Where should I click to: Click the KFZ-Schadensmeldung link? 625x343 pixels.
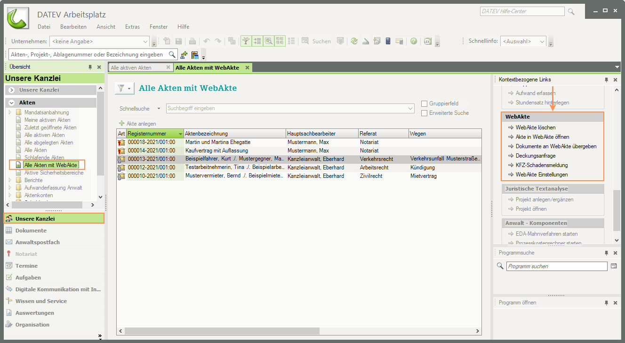pyautogui.click(x=542, y=165)
